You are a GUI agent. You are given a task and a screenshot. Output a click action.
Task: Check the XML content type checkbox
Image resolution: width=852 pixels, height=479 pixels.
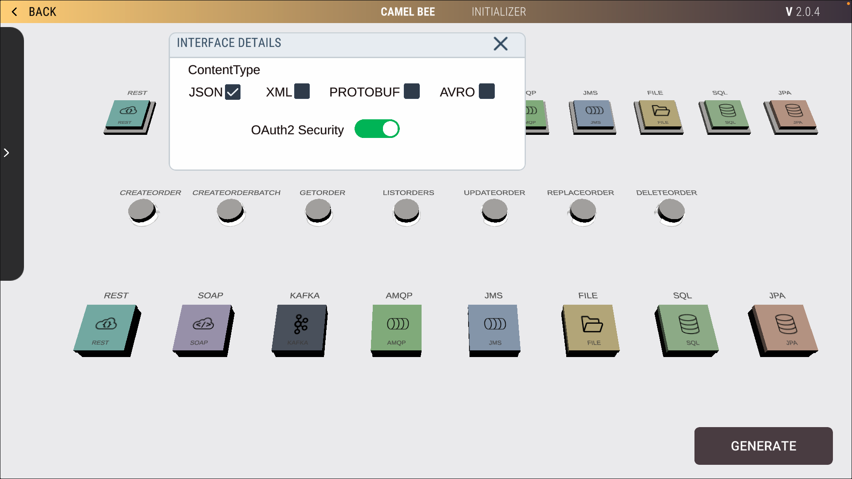coord(302,91)
